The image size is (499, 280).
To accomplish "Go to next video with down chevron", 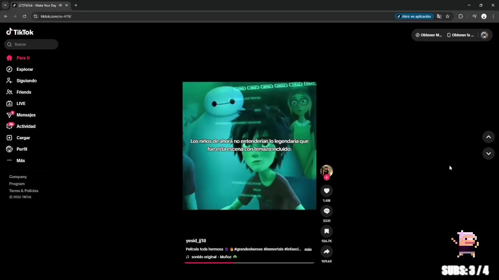I will click(x=488, y=154).
